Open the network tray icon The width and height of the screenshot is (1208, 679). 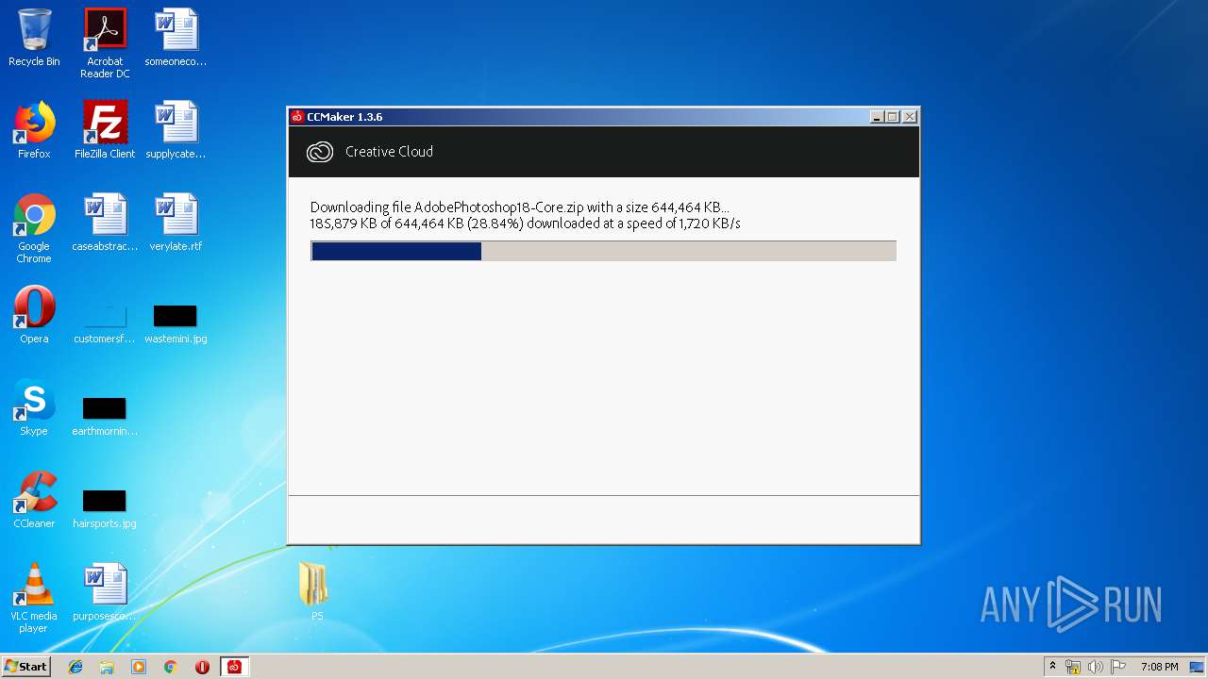pyautogui.click(x=1073, y=667)
